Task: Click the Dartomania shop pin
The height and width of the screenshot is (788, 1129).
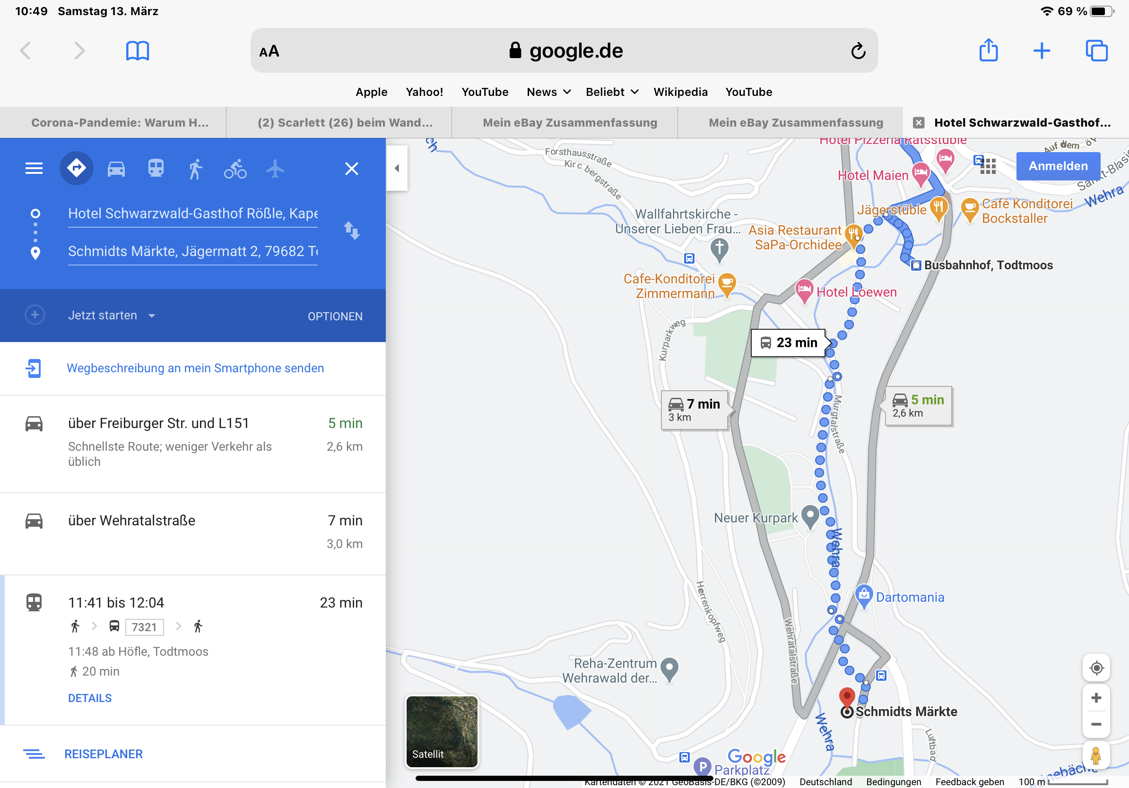Action: pos(864,596)
